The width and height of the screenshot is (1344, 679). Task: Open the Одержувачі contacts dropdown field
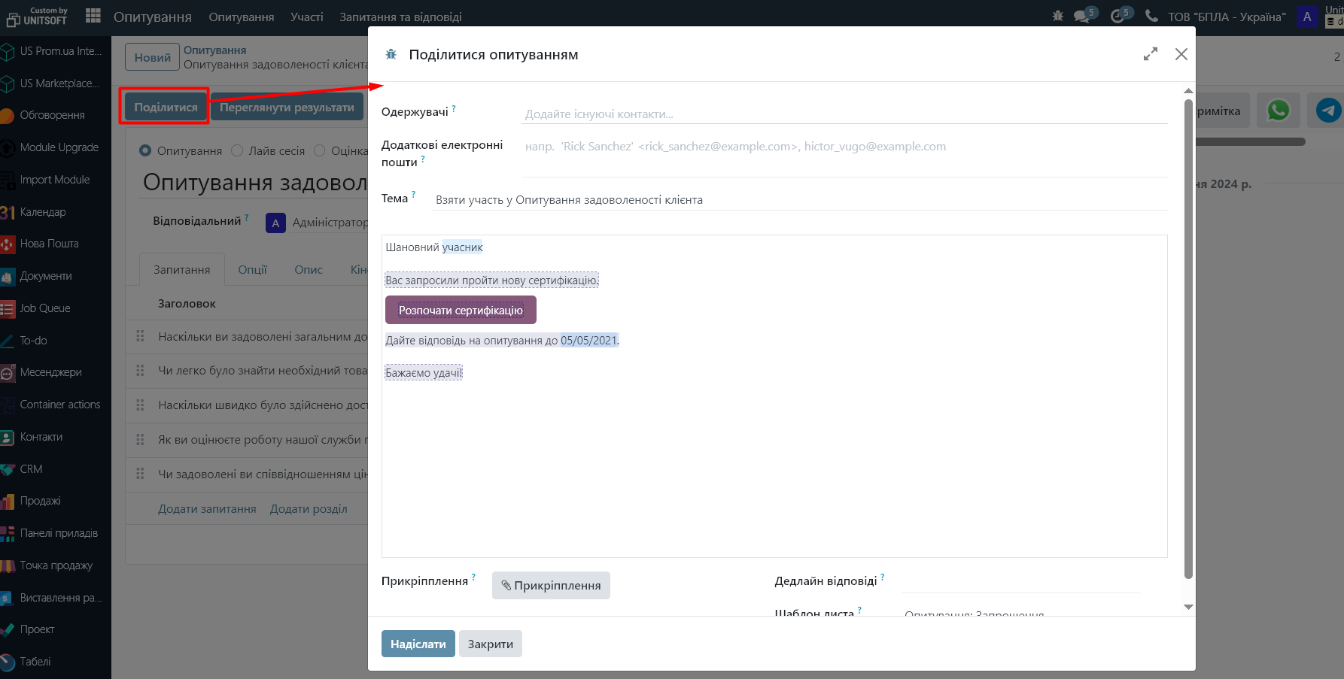844,114
